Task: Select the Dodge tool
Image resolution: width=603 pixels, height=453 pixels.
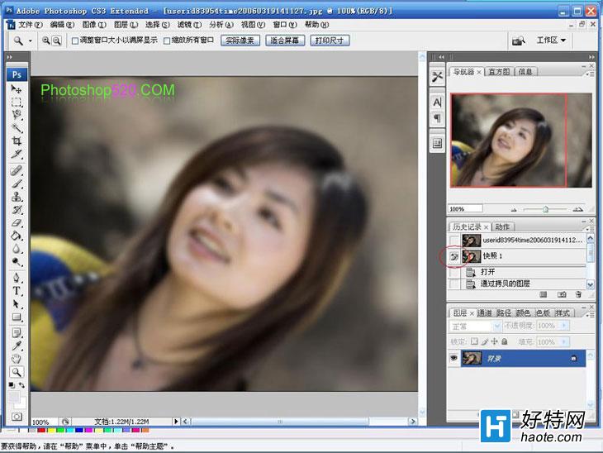Action: pos(17,262)
